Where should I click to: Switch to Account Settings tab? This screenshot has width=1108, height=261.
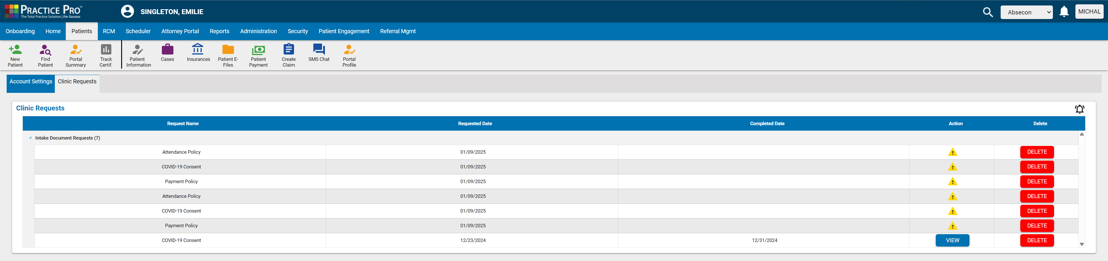tap(31, 82)
